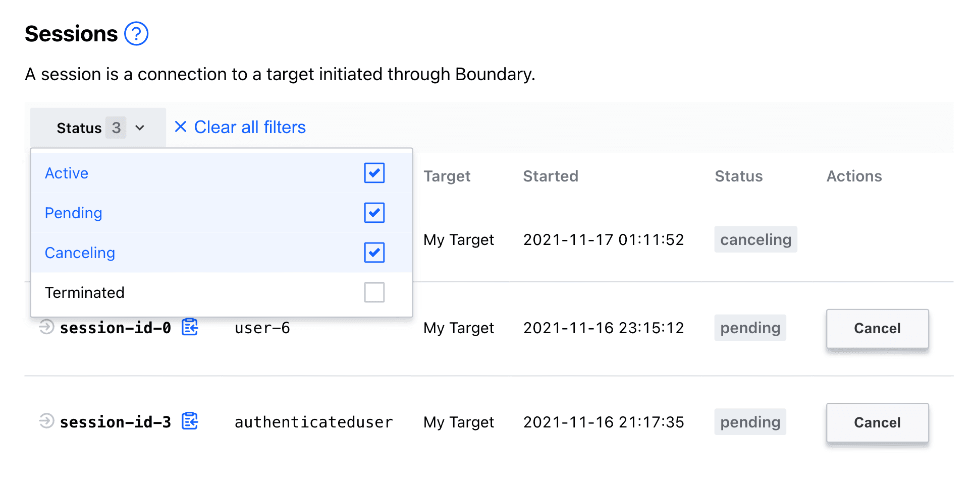The height and width of the screenshot is (495, 975).
Task: Disable the Pending status filter
Action: point(374,213)
